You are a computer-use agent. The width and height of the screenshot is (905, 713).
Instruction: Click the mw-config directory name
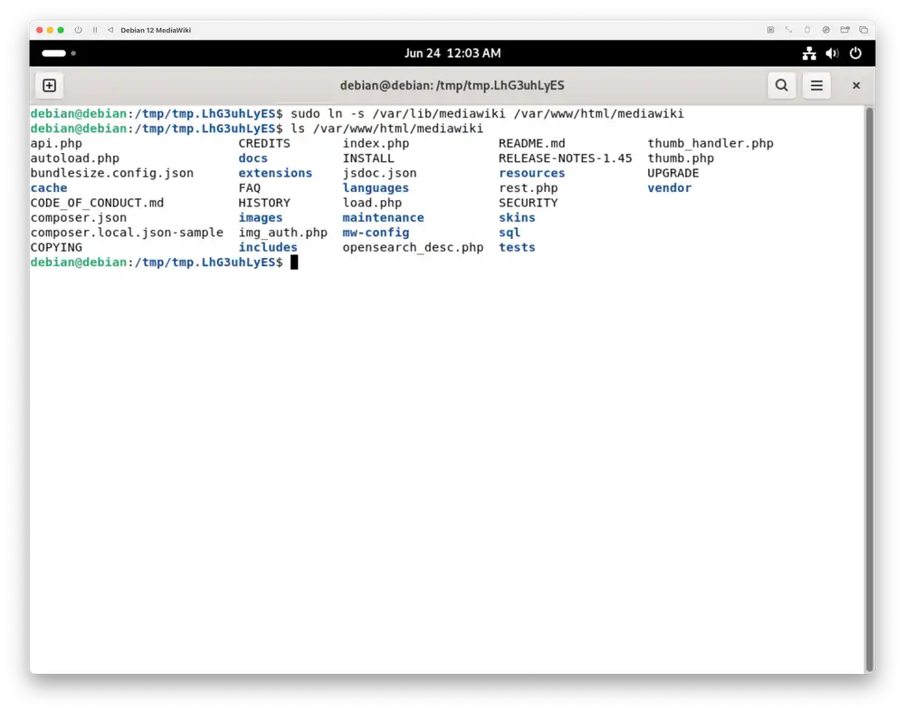click(376, 233)
